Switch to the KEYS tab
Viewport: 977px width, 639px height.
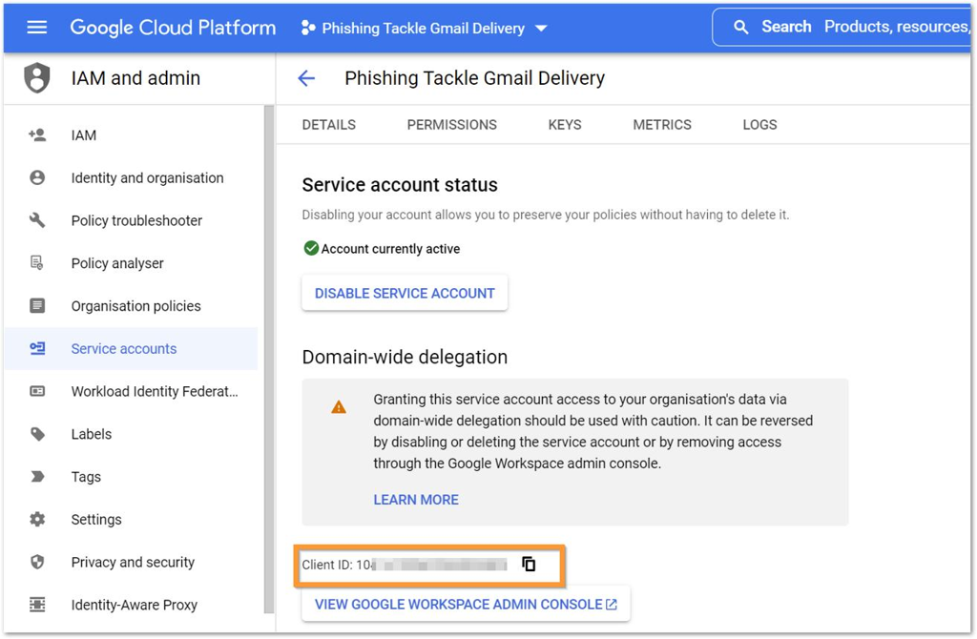(x=565, y=125)
